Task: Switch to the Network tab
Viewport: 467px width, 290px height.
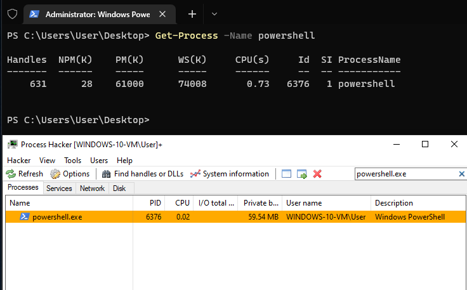Action: point(93,188)
